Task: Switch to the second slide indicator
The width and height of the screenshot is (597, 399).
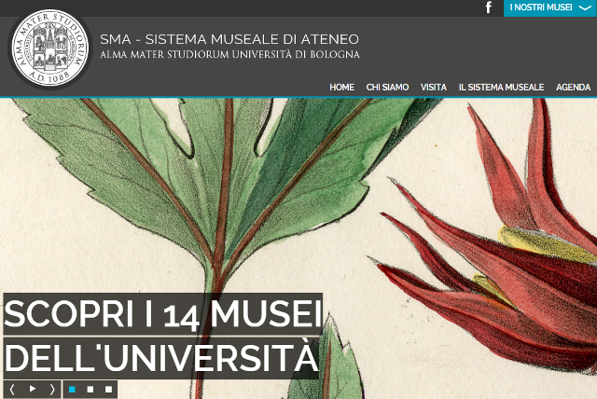Action: [x=90, y=389]
